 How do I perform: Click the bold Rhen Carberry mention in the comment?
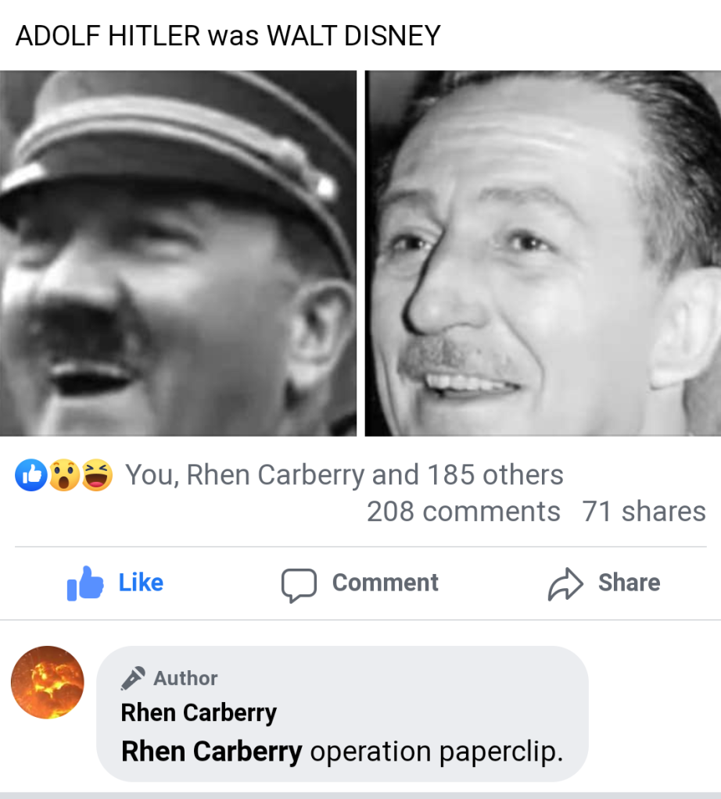tap(211, 751)
